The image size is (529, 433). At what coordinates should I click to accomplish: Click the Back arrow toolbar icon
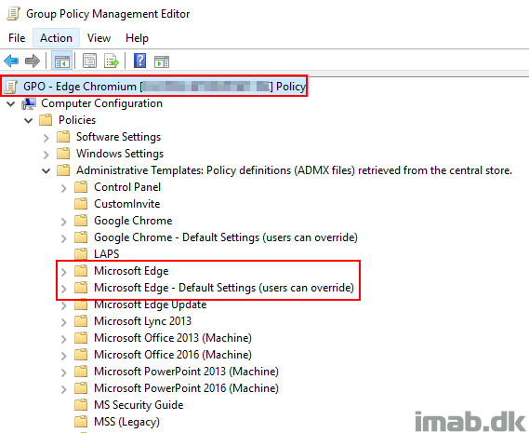(x=11, y=61)
